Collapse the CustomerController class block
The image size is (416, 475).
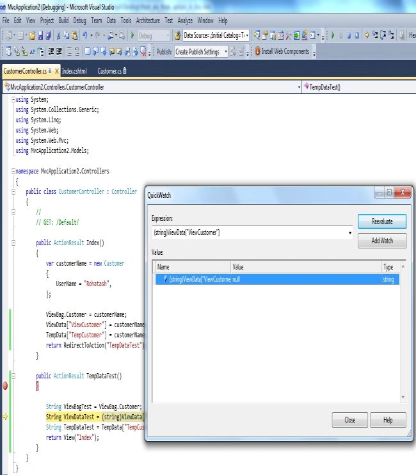[13, 191]
